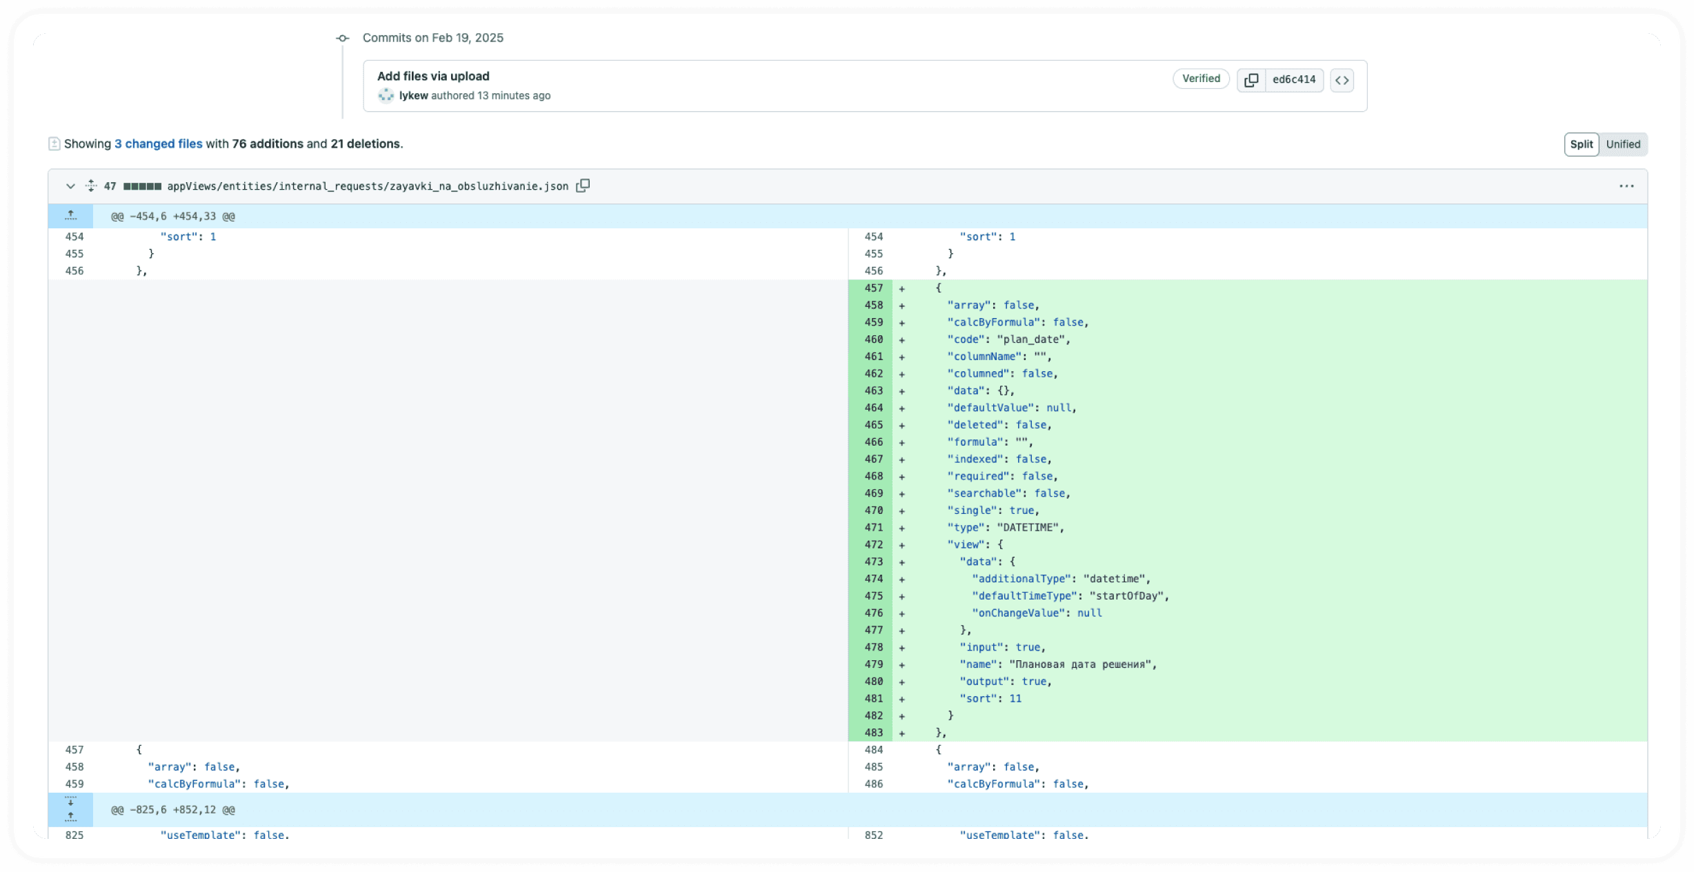Screen dimensions: 1694x872
Task: Copy the full commit SHA icon
Action: click(1250, 80)
